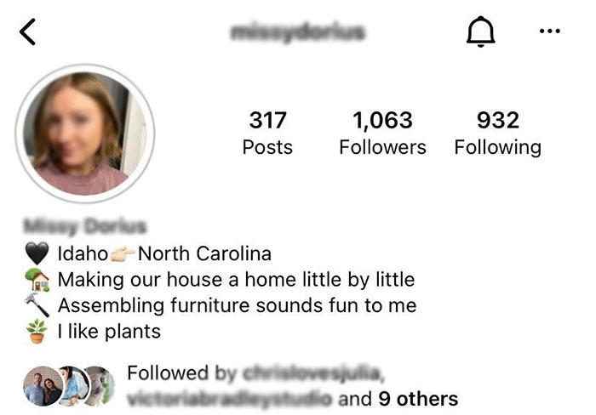Image resolution: width=596 pixels, height=415 pixels.
Task: Tap the middle mutual follower avatar
Action: coord(76,386)
